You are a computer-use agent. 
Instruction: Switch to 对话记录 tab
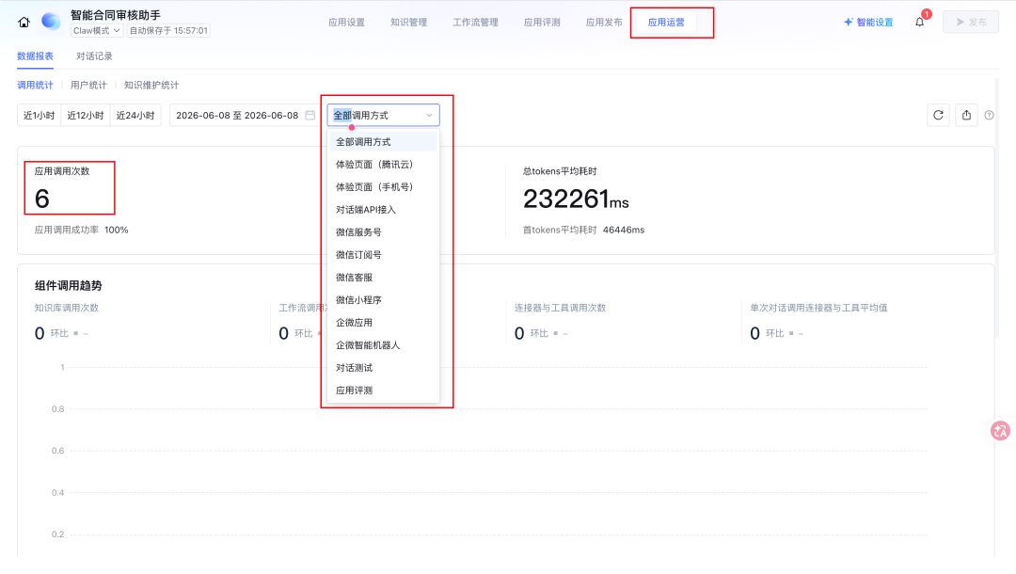(94, 56)
